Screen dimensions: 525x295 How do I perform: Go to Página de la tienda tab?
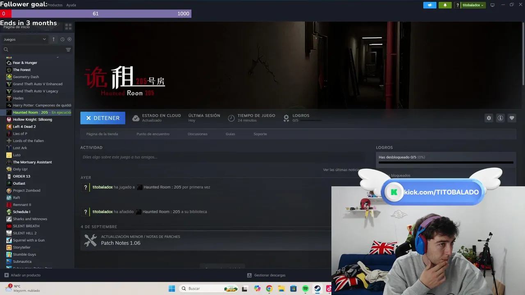tap(102, 134)
